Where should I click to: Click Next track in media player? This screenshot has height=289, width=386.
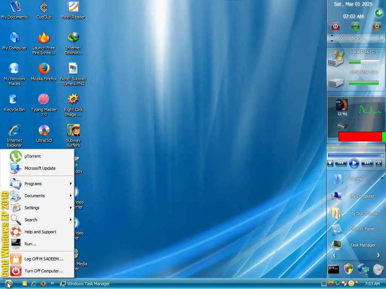coord(367,163)
